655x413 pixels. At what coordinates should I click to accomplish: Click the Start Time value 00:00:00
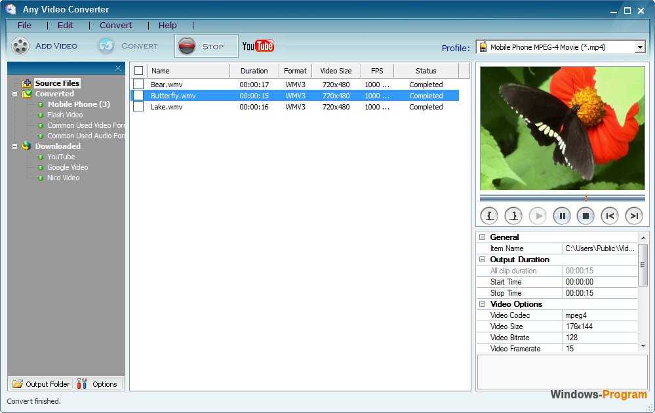coord(600,282)
